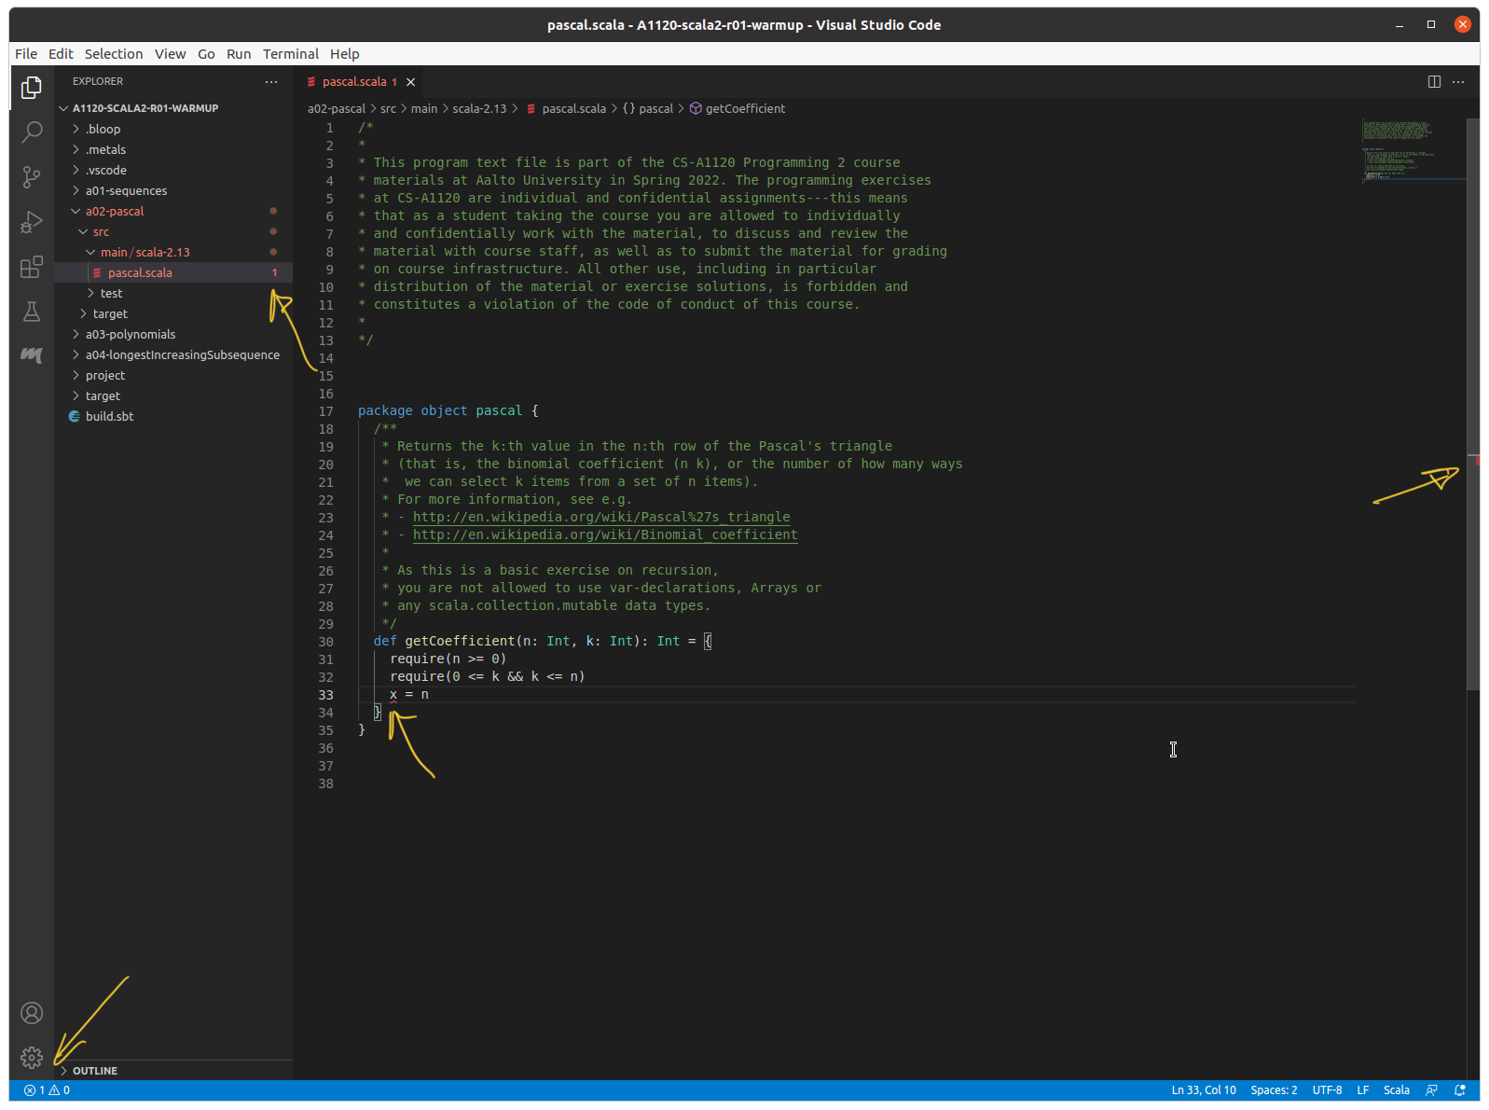The height and width of the screenshot is (1110, 1489).
Task: Expand the a01-sequences folder
Action: coord(126,190)
